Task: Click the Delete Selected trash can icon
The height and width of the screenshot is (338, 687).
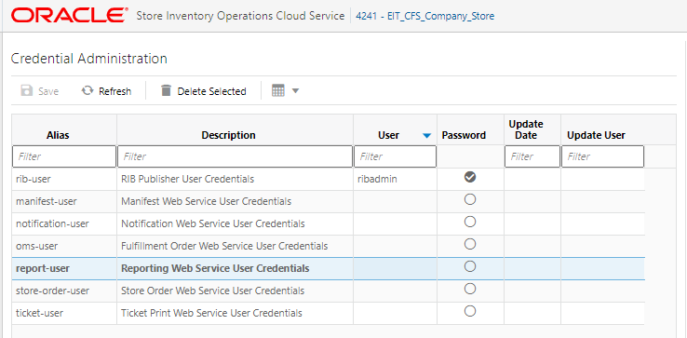Action: [x=166, y=90]
